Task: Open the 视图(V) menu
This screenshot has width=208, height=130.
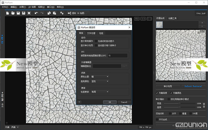Action: coord(41,7)
